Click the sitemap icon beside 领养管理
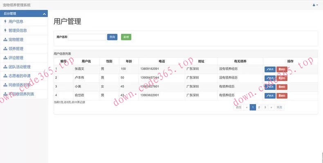Image resolution: width=323 pixels, height=163 pixels. pyautogui.click(x=5, y=49)
